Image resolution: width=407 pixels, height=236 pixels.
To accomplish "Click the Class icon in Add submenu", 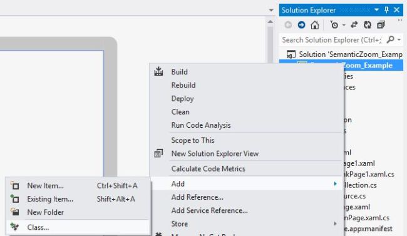I will click(14, 227).
